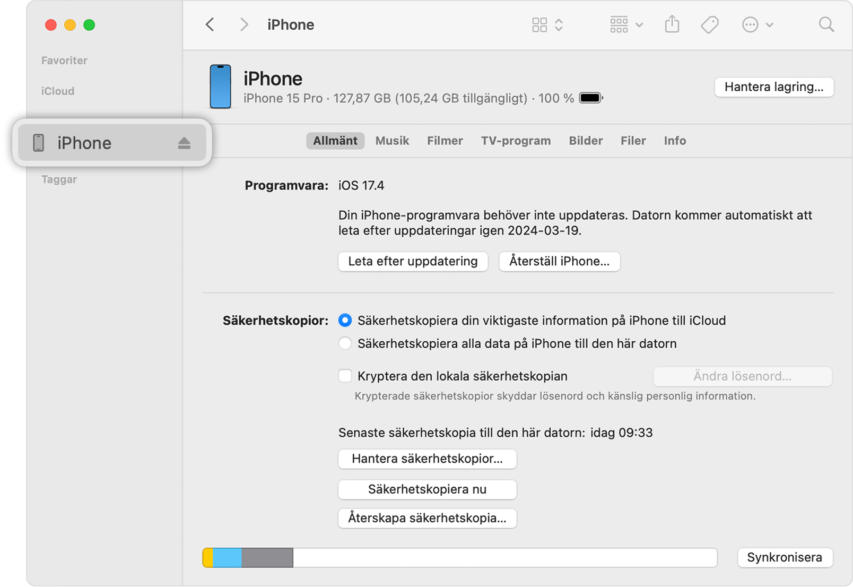Click the battery level icon
This screenshot has width=853, height=587.
591,98
